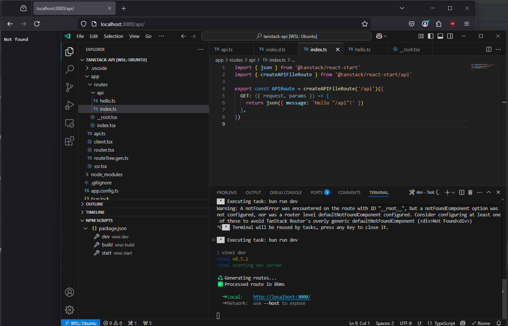Toggle the secondary side bar visibility
508x326 pixels.
click(x=450, y=36)
